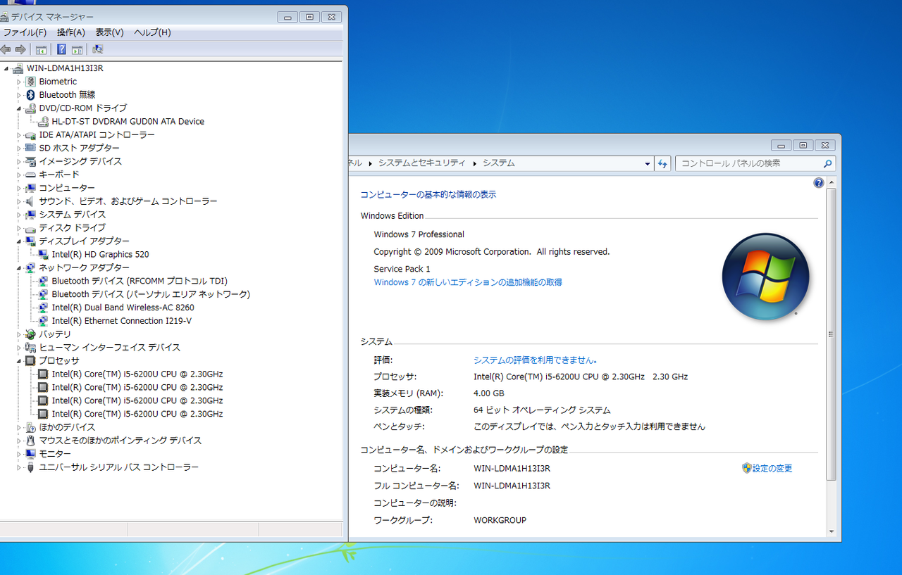902x575 pixels.
Task: Select the サウンド、ビデオ、およびゲーム コントローラー icon
Action: coord(30,201)
